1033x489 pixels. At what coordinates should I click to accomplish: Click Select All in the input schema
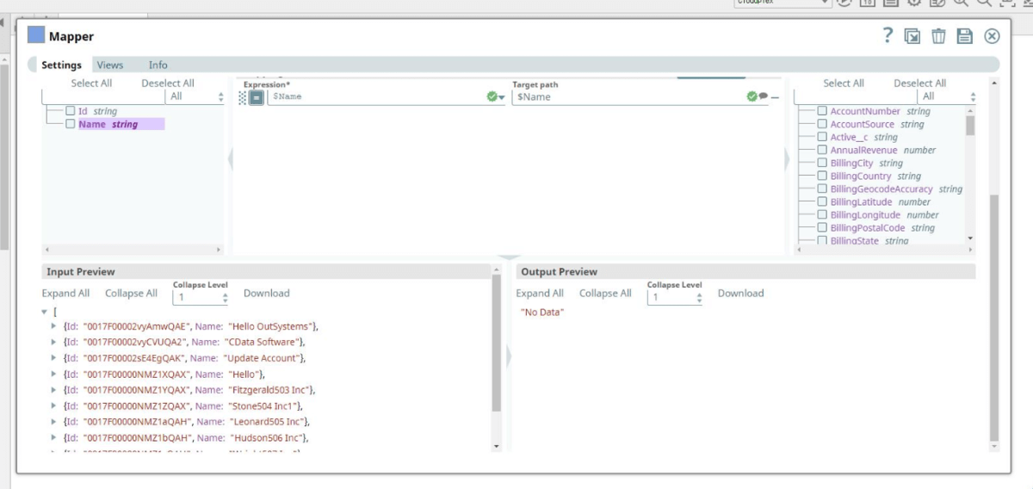pyautogui.click(x=91, y=84)
